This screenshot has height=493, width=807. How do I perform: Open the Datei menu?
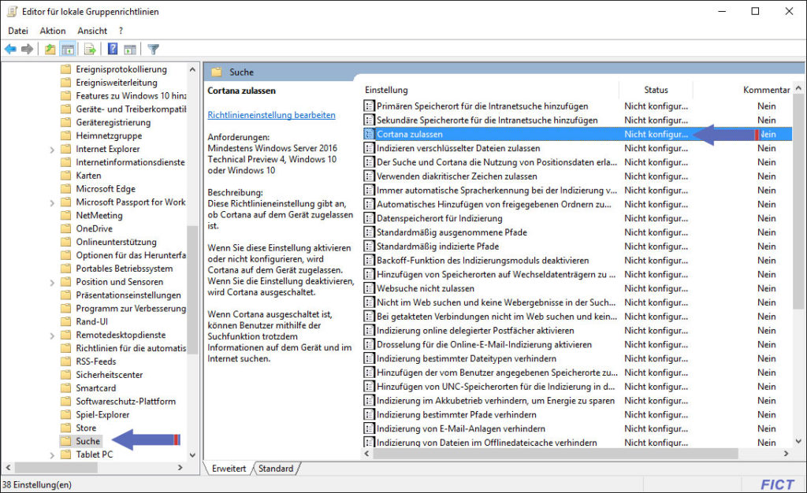pos(18,31)
